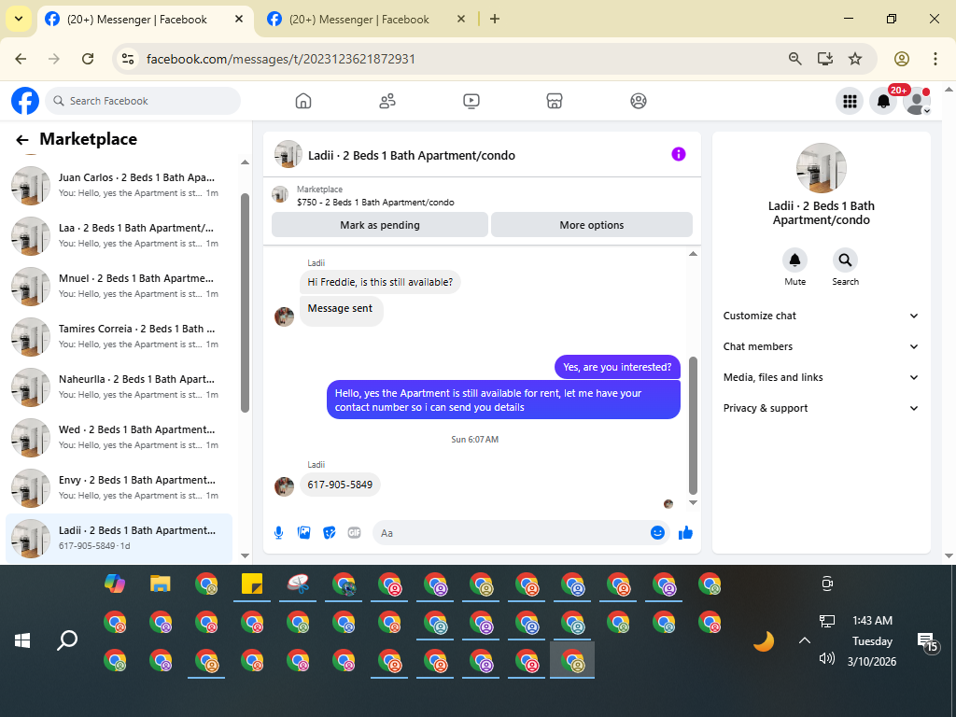
Task: Open the browser zoom magnifier icon
Action: [795, 59]
